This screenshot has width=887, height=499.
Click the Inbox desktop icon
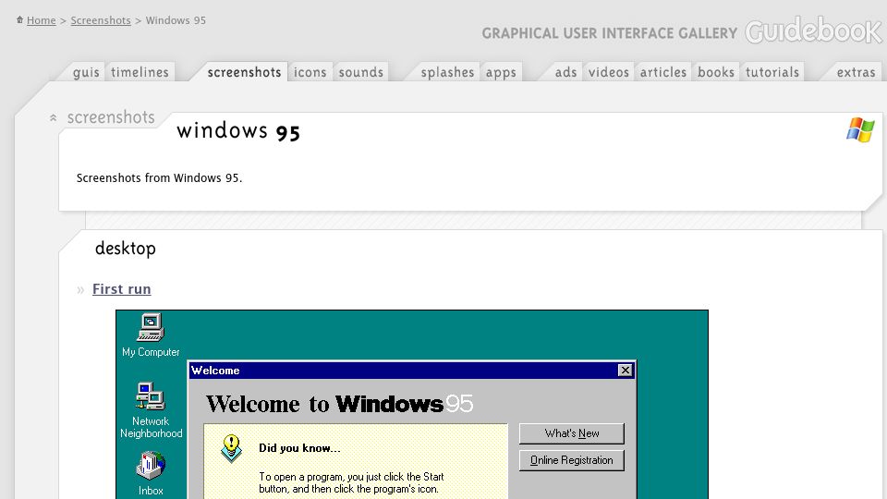(x=151, y=473)
